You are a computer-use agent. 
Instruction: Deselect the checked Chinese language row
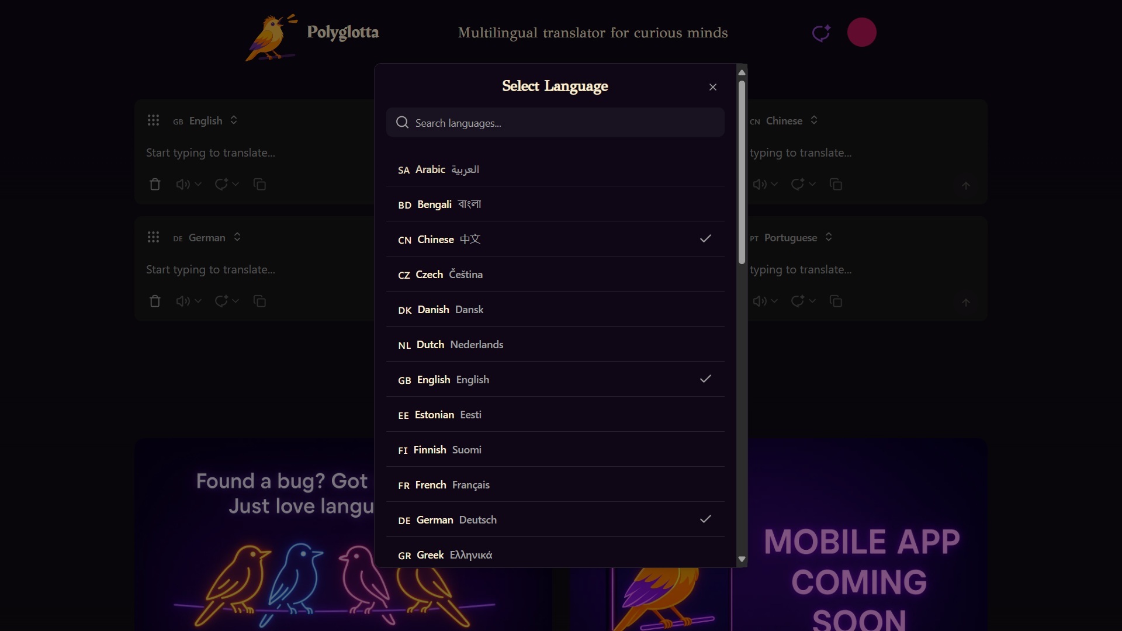555,239
